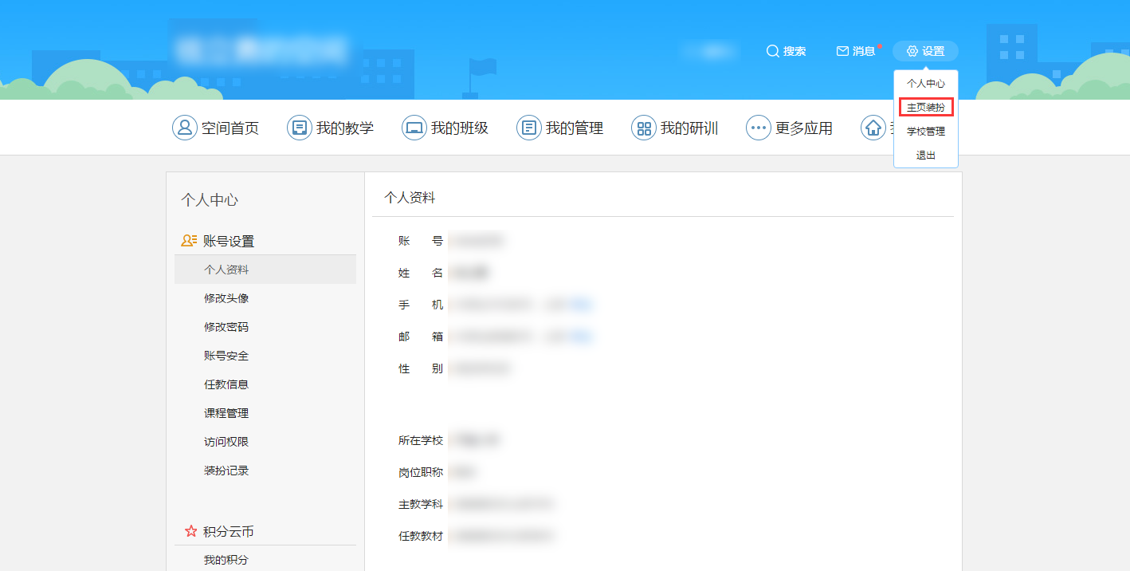Image resolution: width=1130 pixels, height=571 pixels.
Task: Click the 我的研训 grid icon
Action: click(x=644, y=128)
